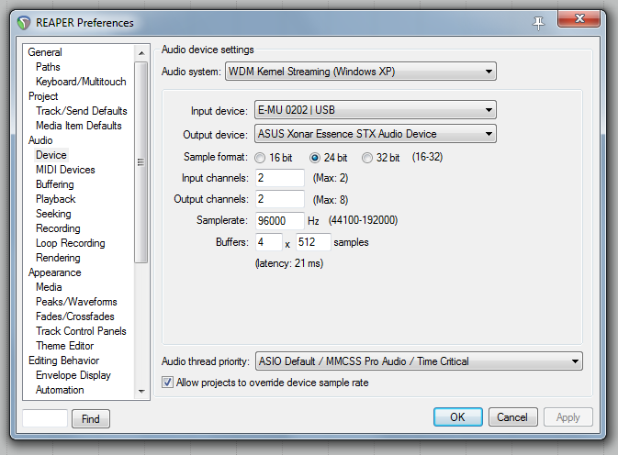Click the category list scroll up arrow
The image size is (618, 455).
141,52
